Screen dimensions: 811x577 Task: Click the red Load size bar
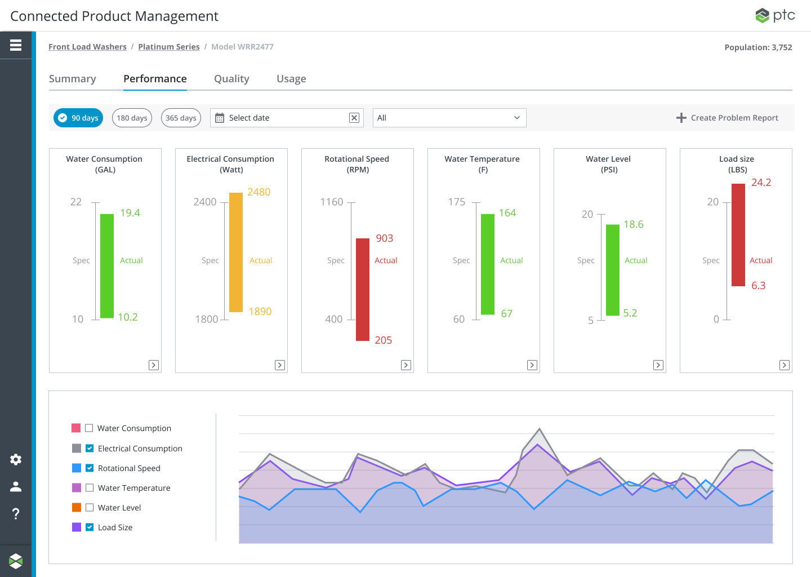[x=738, y=235]
